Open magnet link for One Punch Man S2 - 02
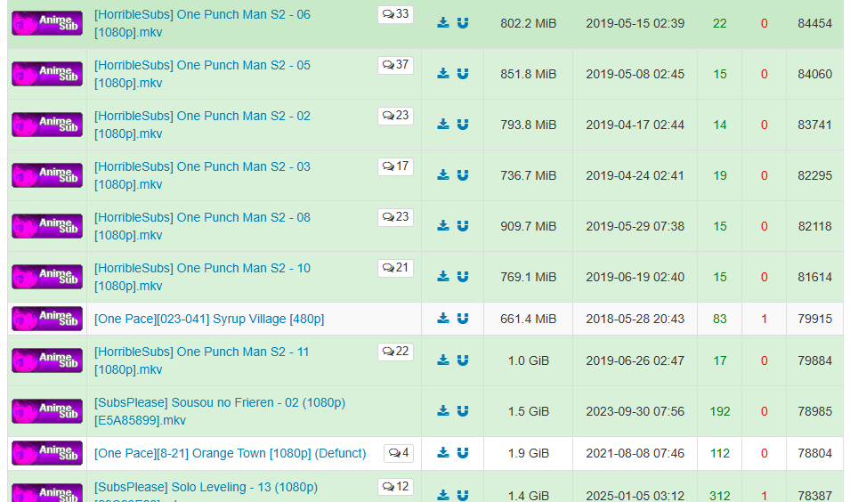Image resolution: width=850 pixels, height=502 pixels. tap(463, 125)
